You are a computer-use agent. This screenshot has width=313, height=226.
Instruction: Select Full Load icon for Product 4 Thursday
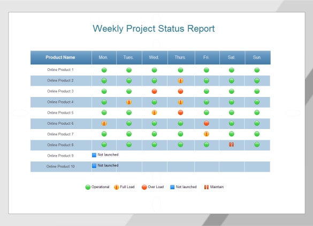[180, 102]
